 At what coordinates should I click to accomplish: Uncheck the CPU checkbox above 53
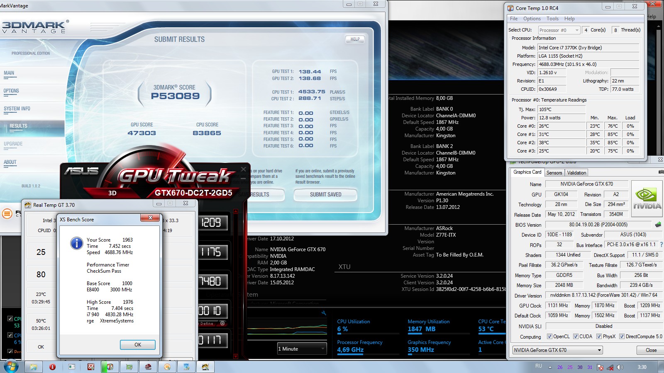(x=10, y=319)
